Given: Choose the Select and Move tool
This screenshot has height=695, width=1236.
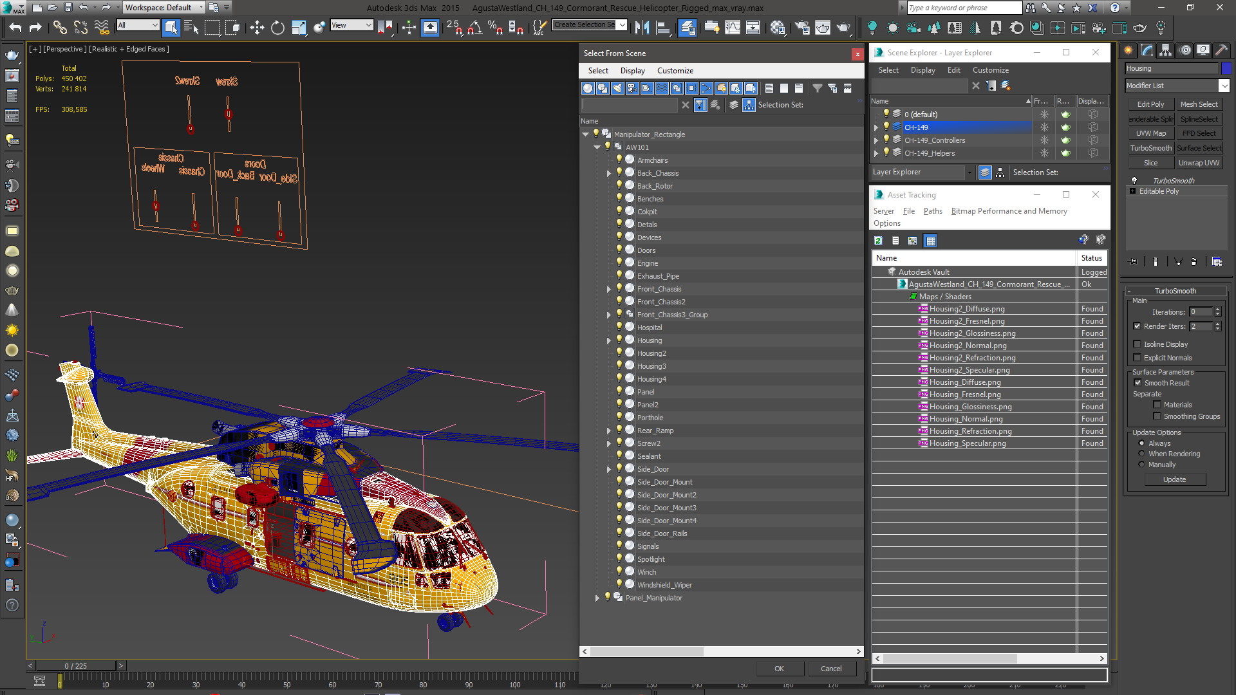Looking at the screenshot, I should coord(257,27).
